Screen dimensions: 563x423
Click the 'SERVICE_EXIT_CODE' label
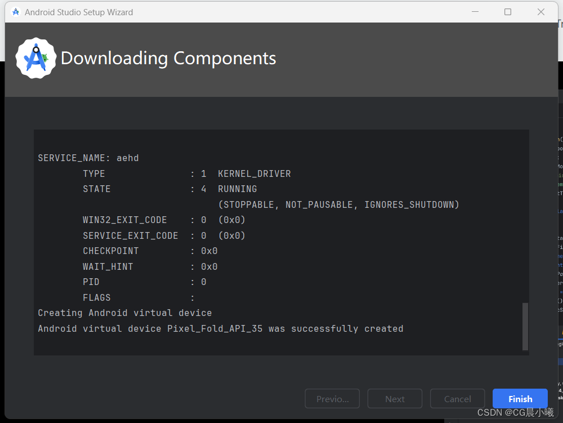(131, 235)
